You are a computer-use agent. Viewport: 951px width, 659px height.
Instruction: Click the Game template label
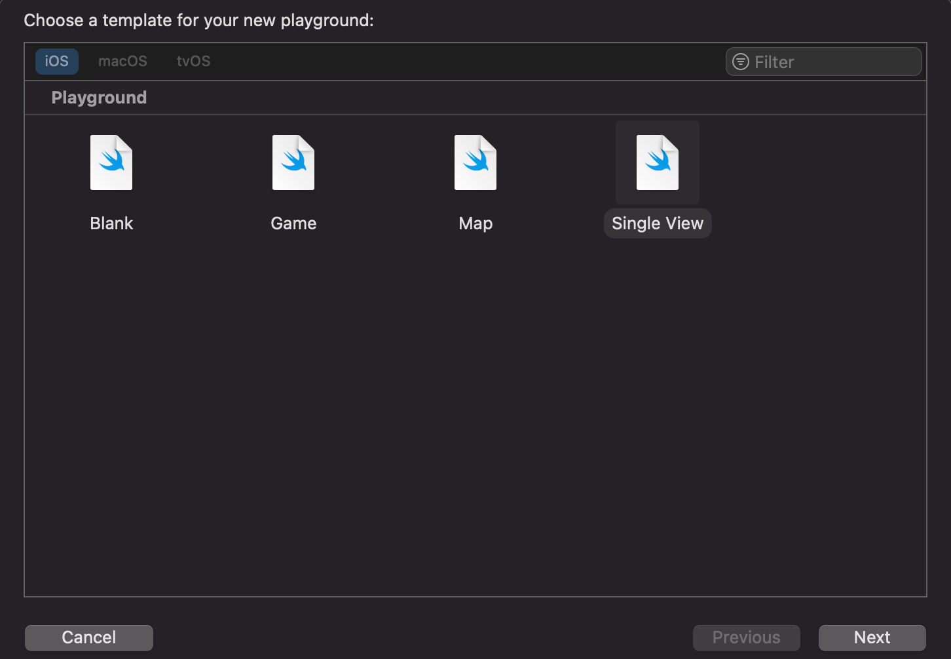(x=293, y=223)
